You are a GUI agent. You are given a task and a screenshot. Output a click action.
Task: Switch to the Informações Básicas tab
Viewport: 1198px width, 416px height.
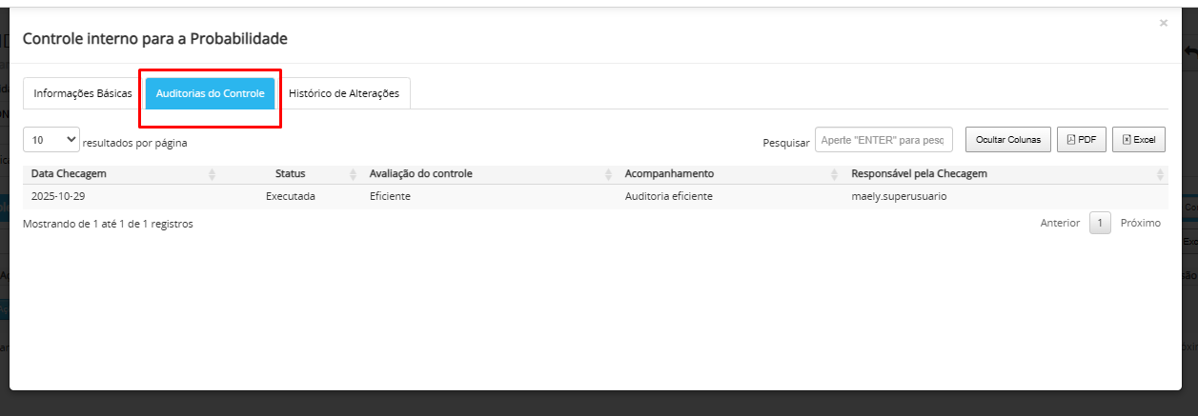tap(83, 94)
